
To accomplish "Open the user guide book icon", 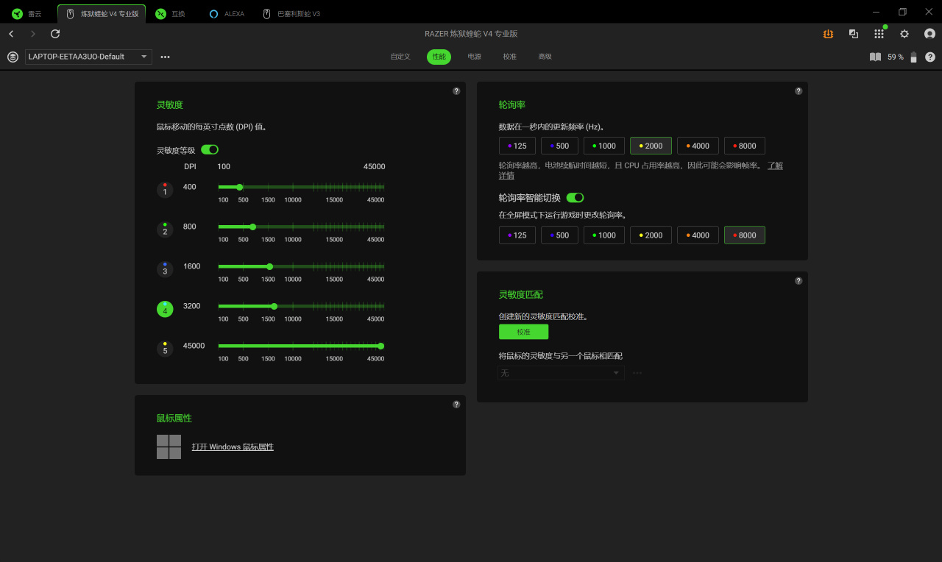I will (875, 57).
